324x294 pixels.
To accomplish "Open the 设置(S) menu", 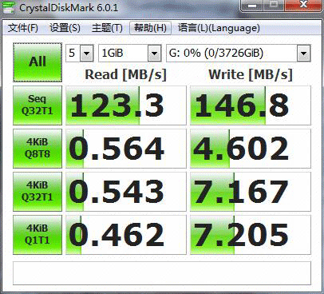I will [x=65, y=28].
